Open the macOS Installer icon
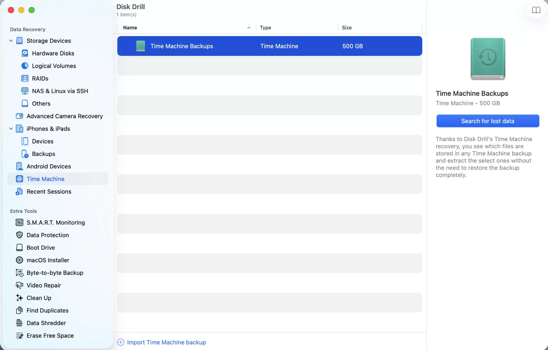Image resolution: width=548 pixels, height=350 pixels. (x=19, y=260)
